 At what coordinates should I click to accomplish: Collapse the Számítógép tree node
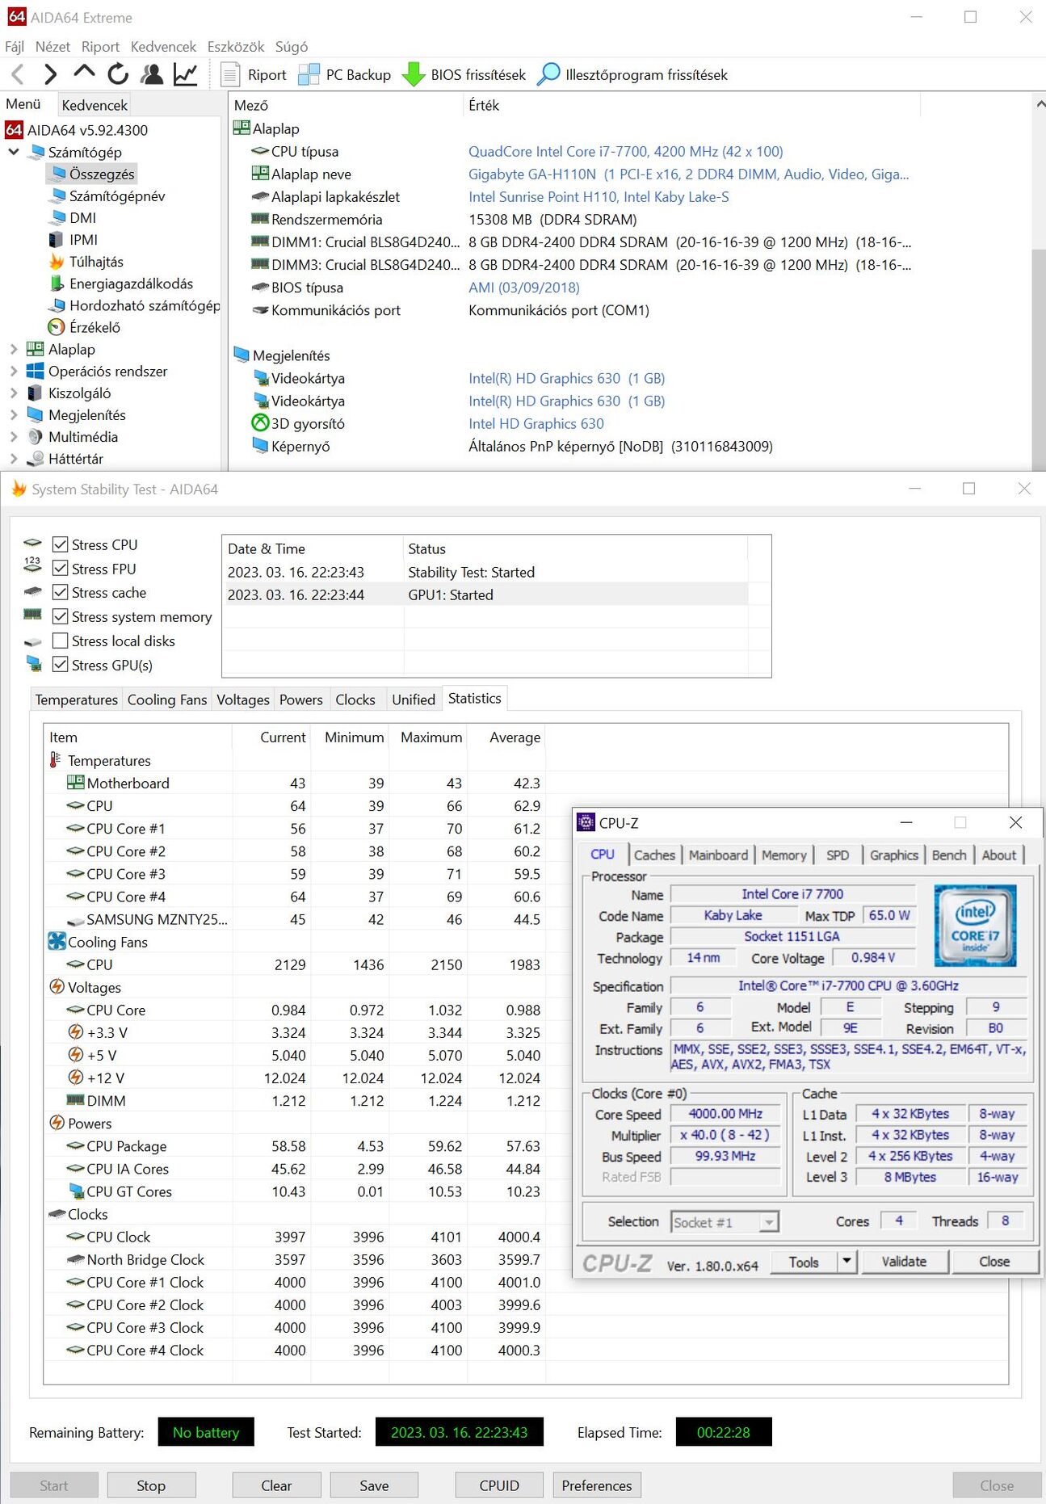pyautogui.click(x=14, y=152)
